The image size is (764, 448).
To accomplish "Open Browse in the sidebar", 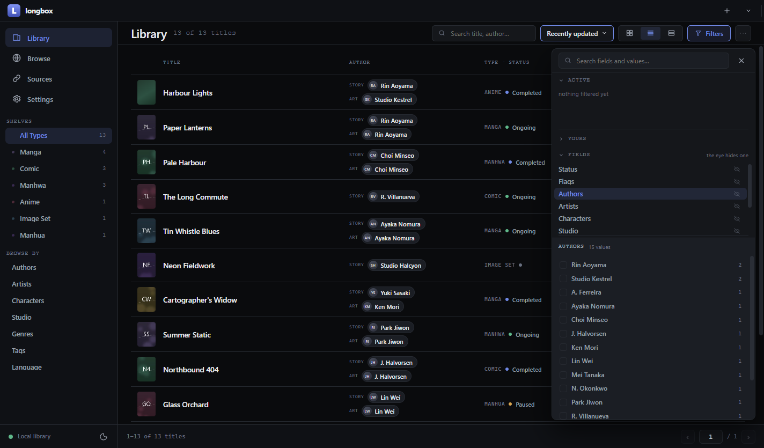I will pos(58,58).
